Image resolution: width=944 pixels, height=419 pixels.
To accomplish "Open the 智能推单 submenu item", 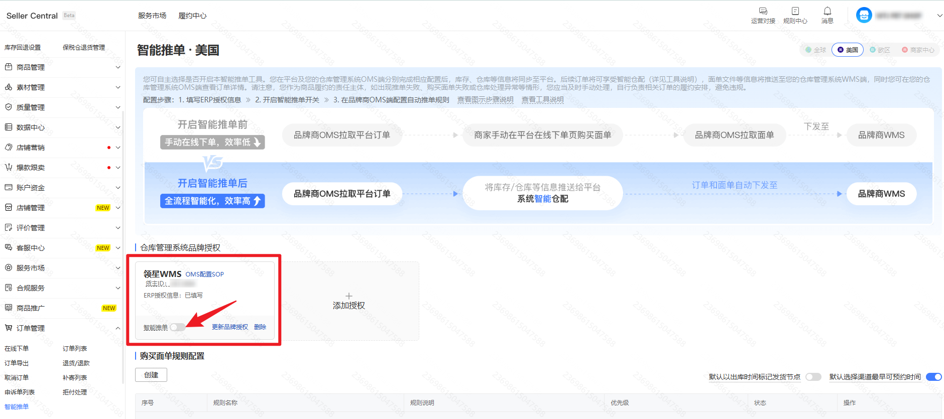I will (17, 406).
